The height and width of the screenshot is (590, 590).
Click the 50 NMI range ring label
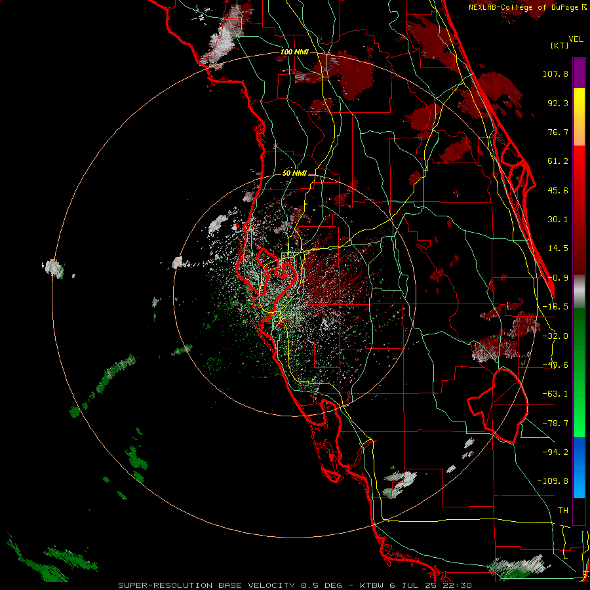(x=294, y=173)
